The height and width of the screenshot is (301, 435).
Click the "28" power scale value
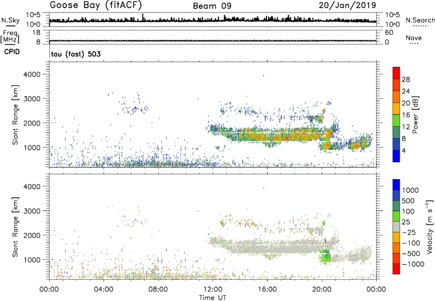click(x=406, y=79)
